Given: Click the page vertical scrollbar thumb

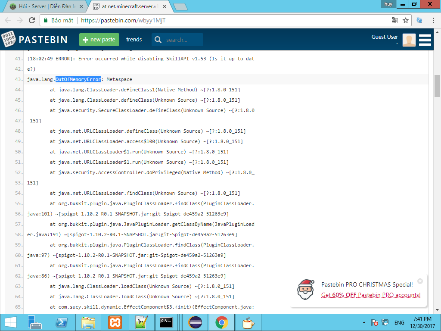Looking at the screenshot, I should tap(438, 86).
